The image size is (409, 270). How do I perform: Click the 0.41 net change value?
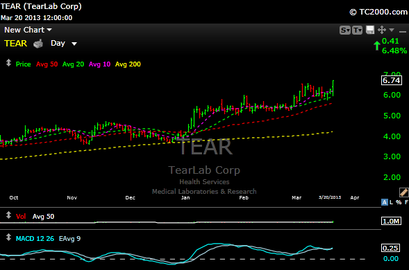pyautogui.click(x=390, y=41)
